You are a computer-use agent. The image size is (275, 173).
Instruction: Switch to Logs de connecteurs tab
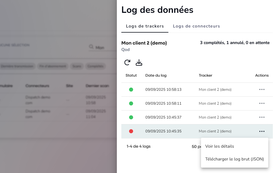pyautogui.click(x=196, y=26)
